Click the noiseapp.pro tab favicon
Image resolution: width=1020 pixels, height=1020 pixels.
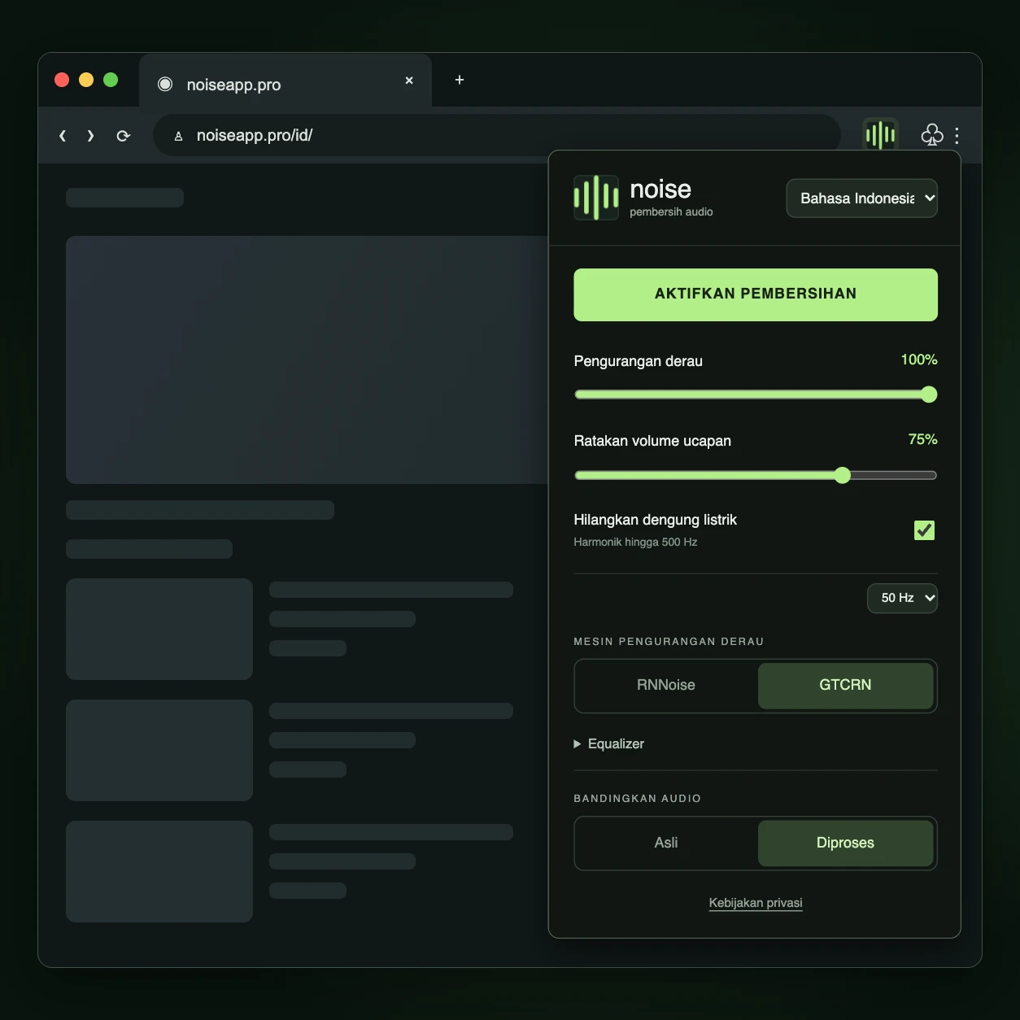click(165, 84)
